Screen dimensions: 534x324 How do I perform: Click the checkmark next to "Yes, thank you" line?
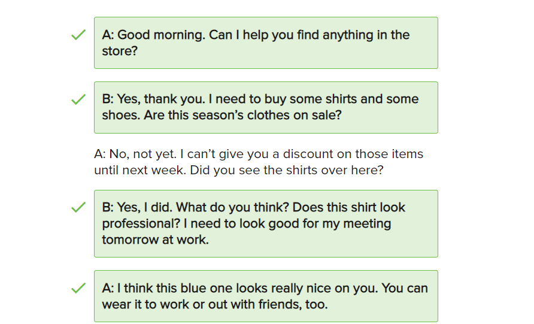point(78,100)
